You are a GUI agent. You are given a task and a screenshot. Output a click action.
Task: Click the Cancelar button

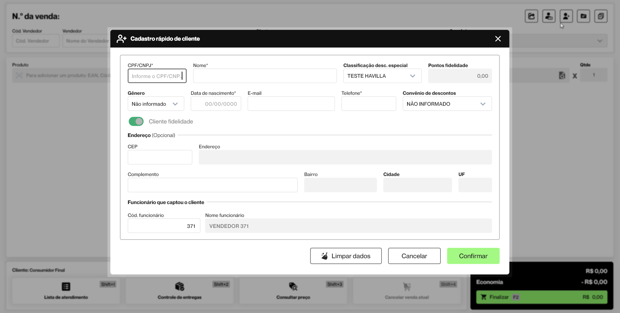pyautogui.click(x=414, y=256)
